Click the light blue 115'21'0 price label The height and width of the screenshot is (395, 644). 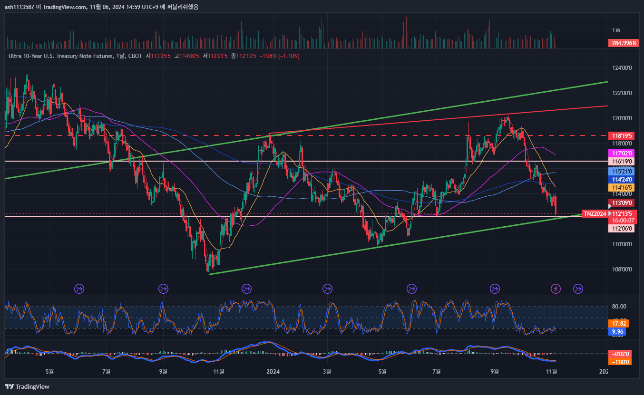[x=622, y=171]
